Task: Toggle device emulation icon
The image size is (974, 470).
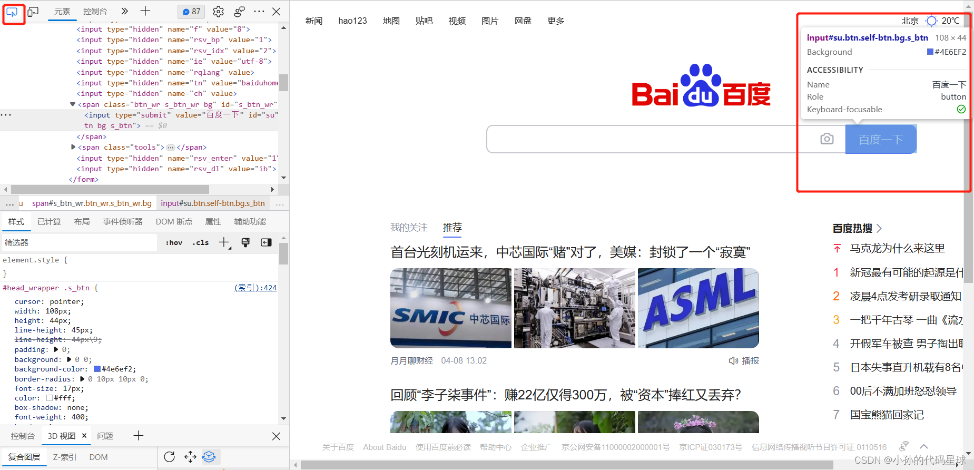Action: point(33,12)
